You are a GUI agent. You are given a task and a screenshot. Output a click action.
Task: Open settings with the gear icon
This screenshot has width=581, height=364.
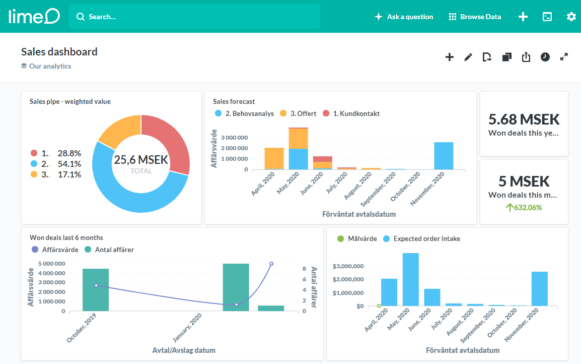click(571, 16)
